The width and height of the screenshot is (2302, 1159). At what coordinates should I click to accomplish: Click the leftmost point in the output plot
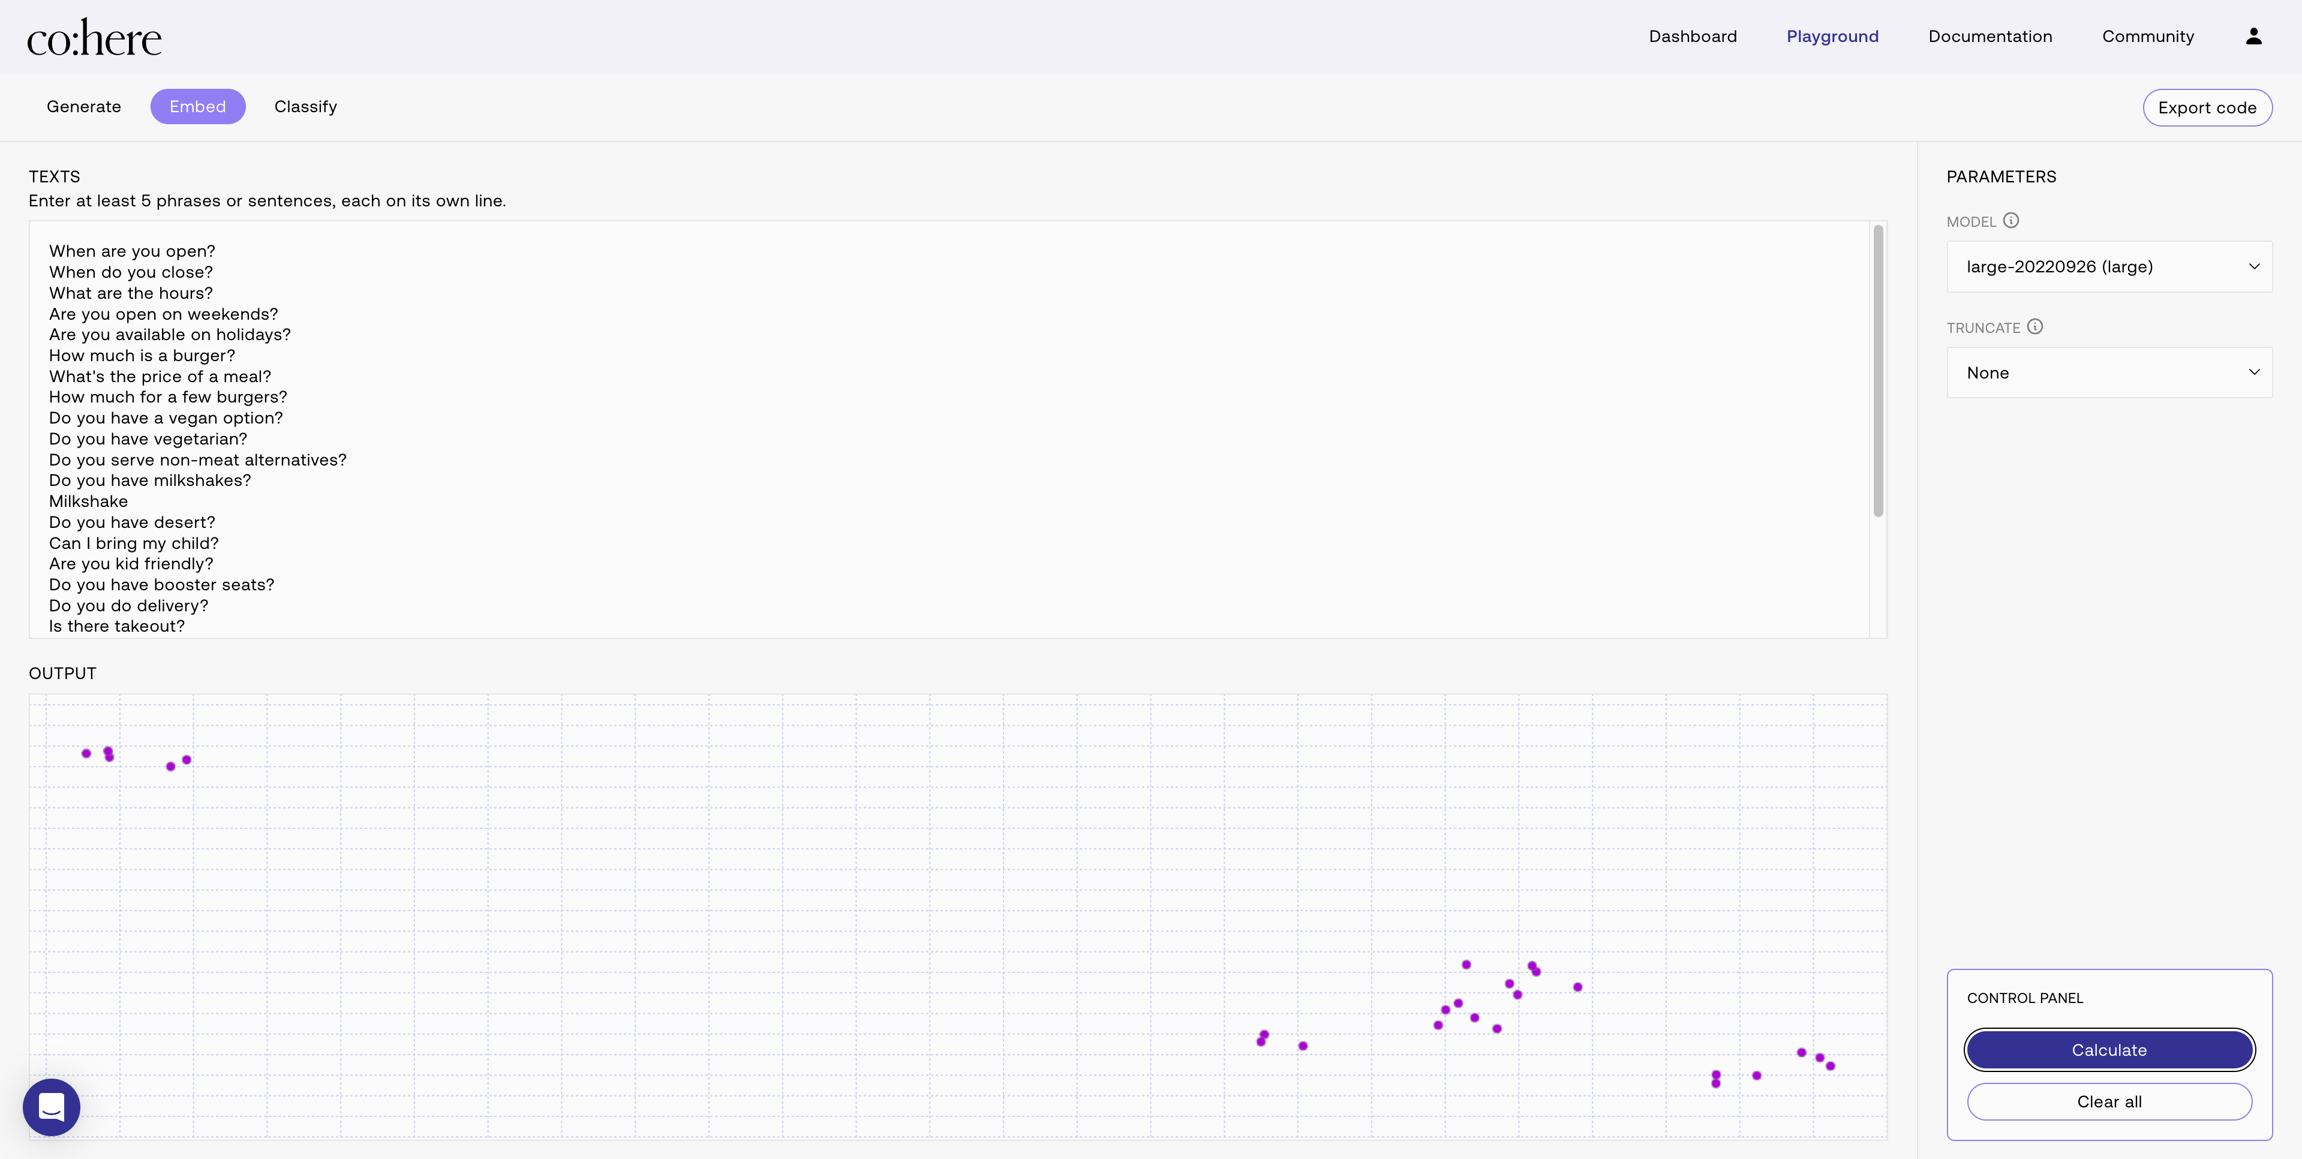point(87,753)
